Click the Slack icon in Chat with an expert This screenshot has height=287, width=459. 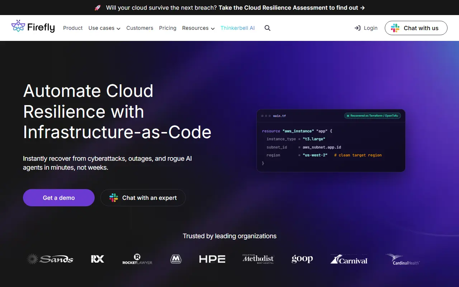coord(114,198)
